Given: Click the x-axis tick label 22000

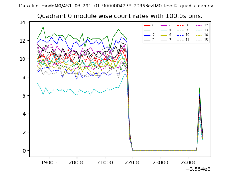Looking at the screenshot, I should point(132,162).
